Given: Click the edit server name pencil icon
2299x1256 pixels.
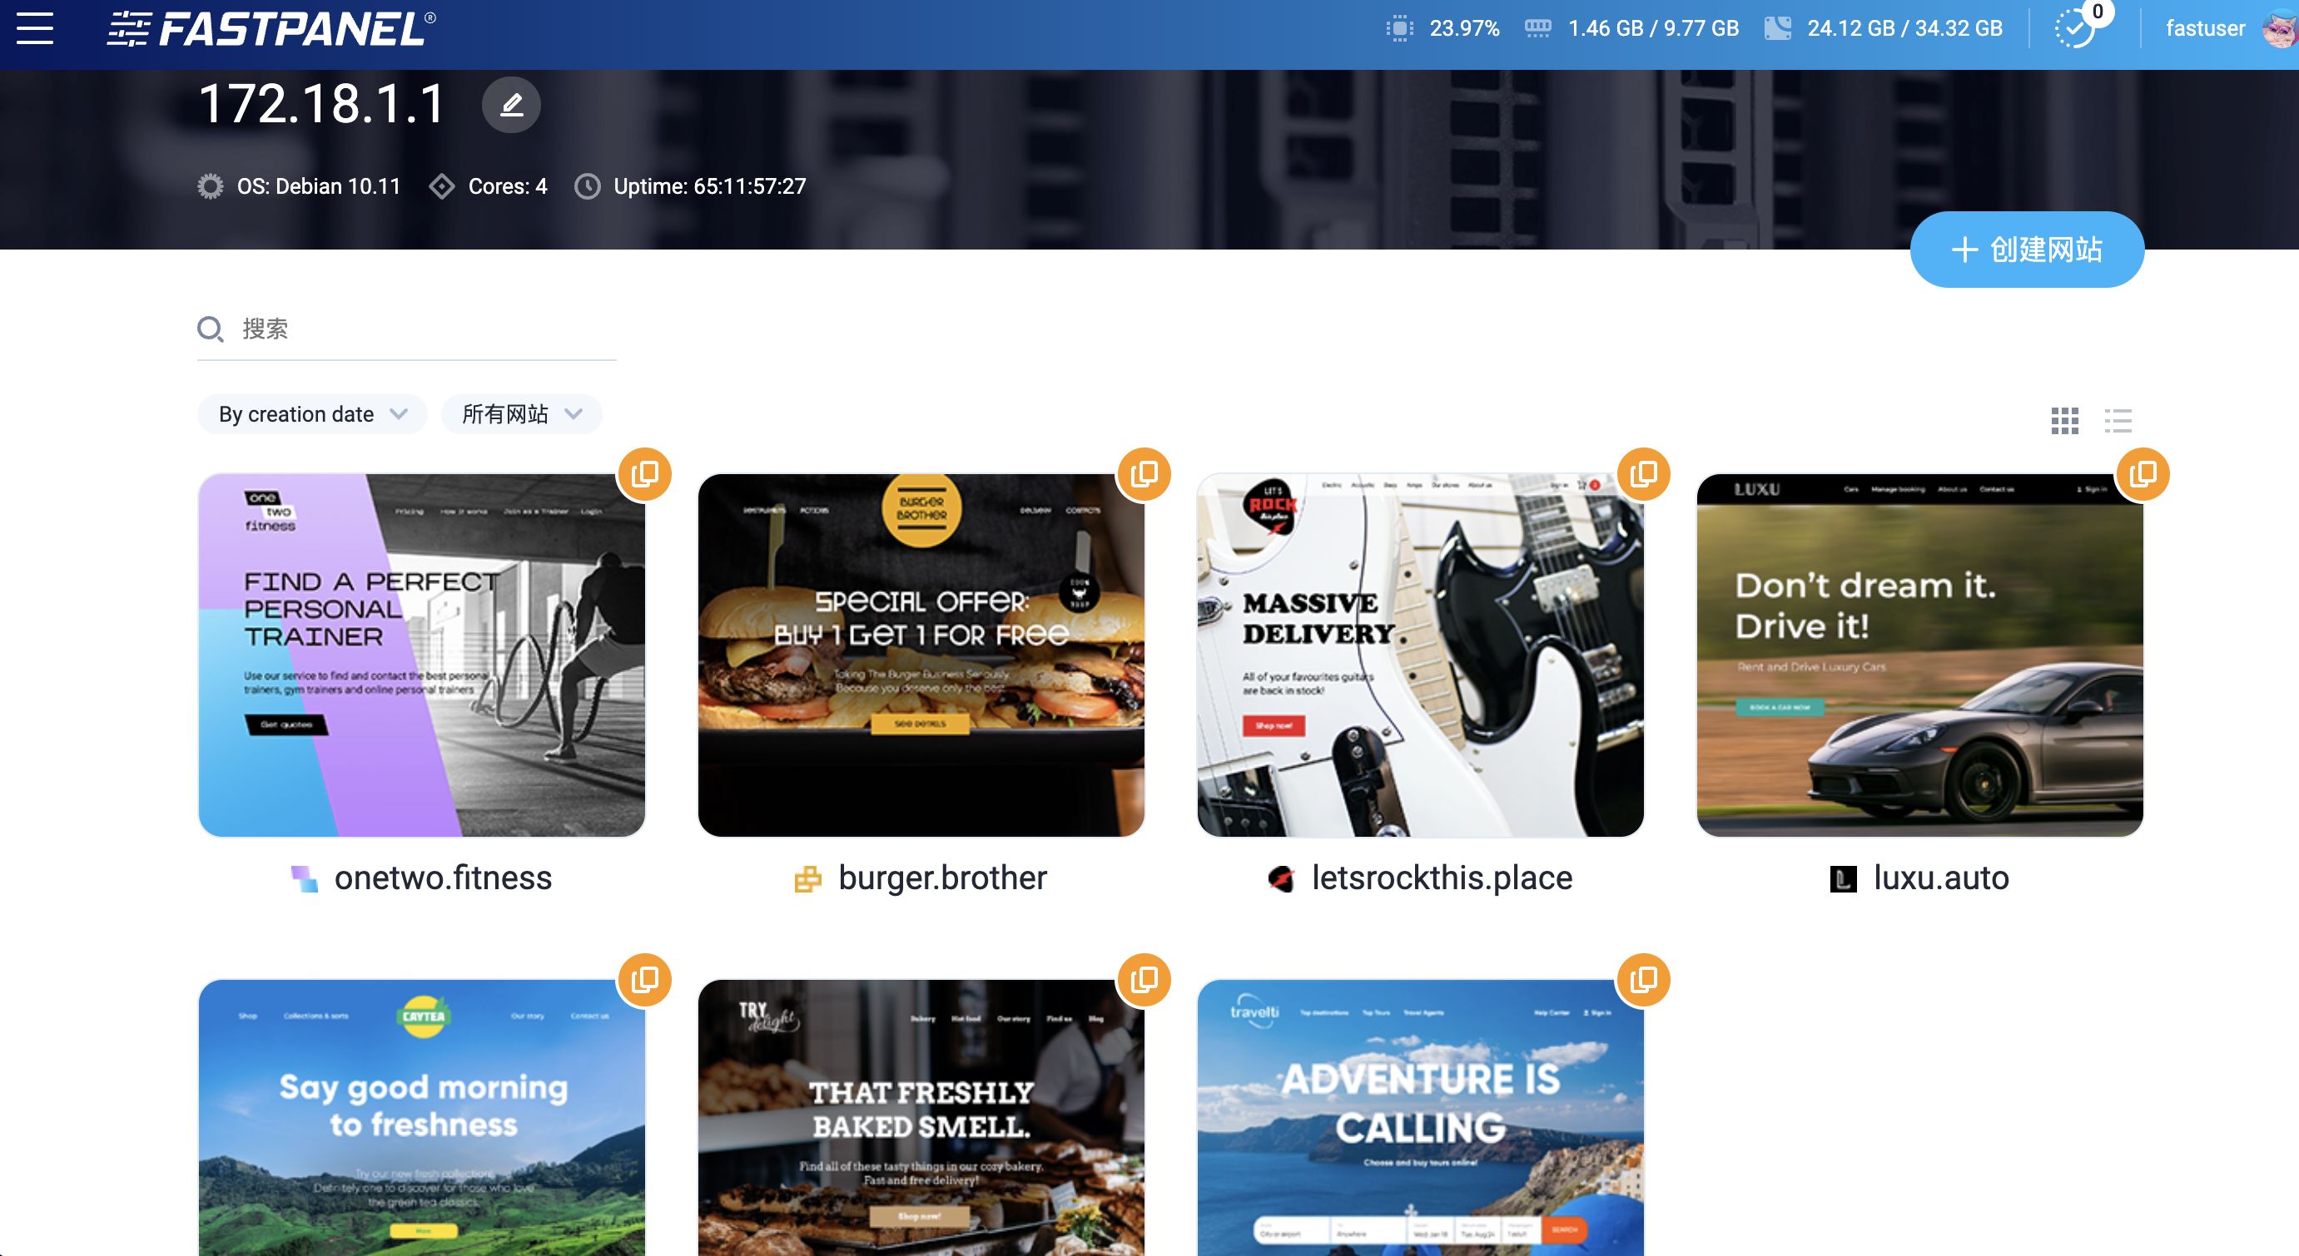Looking at the screenshot, I should (510, 106).
